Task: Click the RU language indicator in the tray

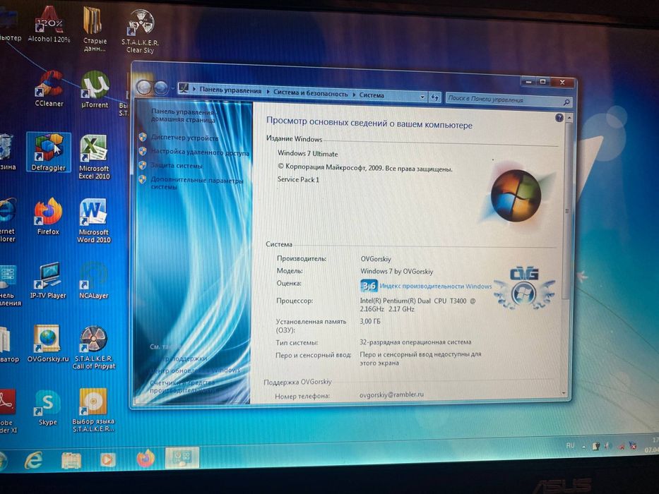Action: click(570, 446)
